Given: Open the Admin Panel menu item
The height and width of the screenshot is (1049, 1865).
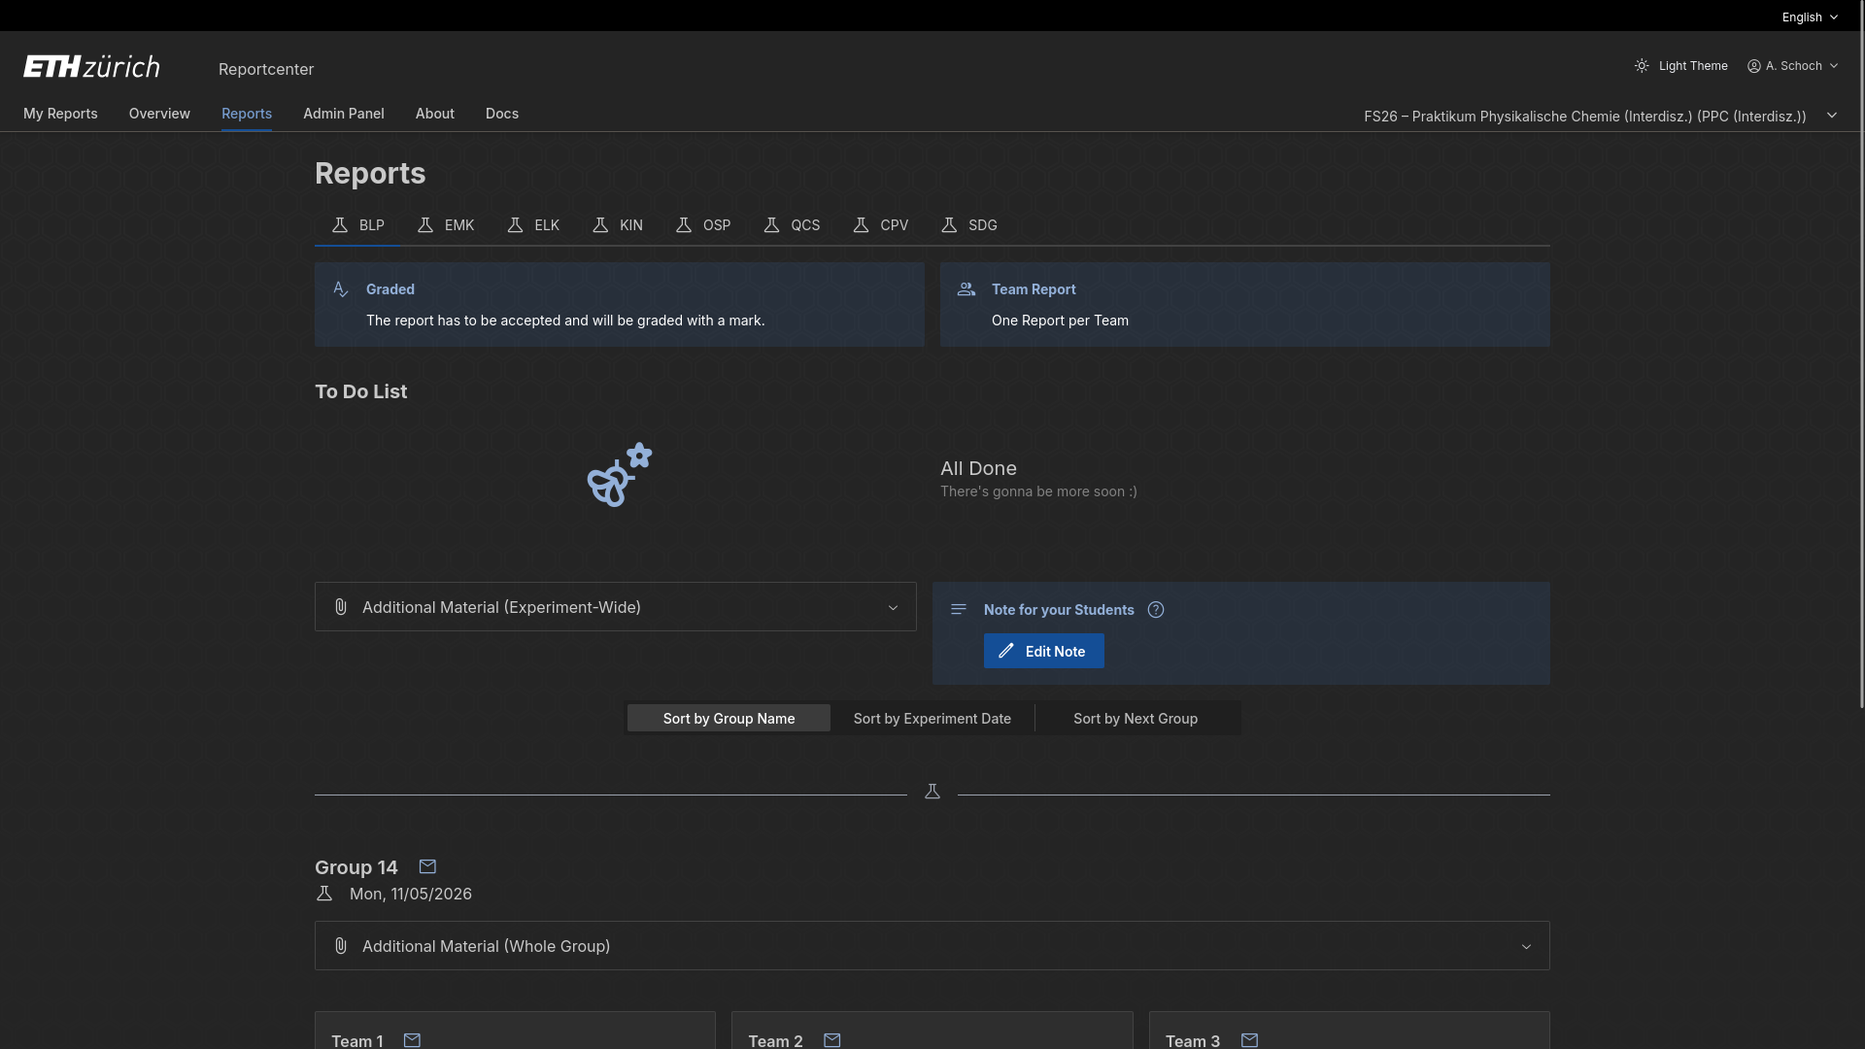Looking at the screenshot, I should pos(344,114).
